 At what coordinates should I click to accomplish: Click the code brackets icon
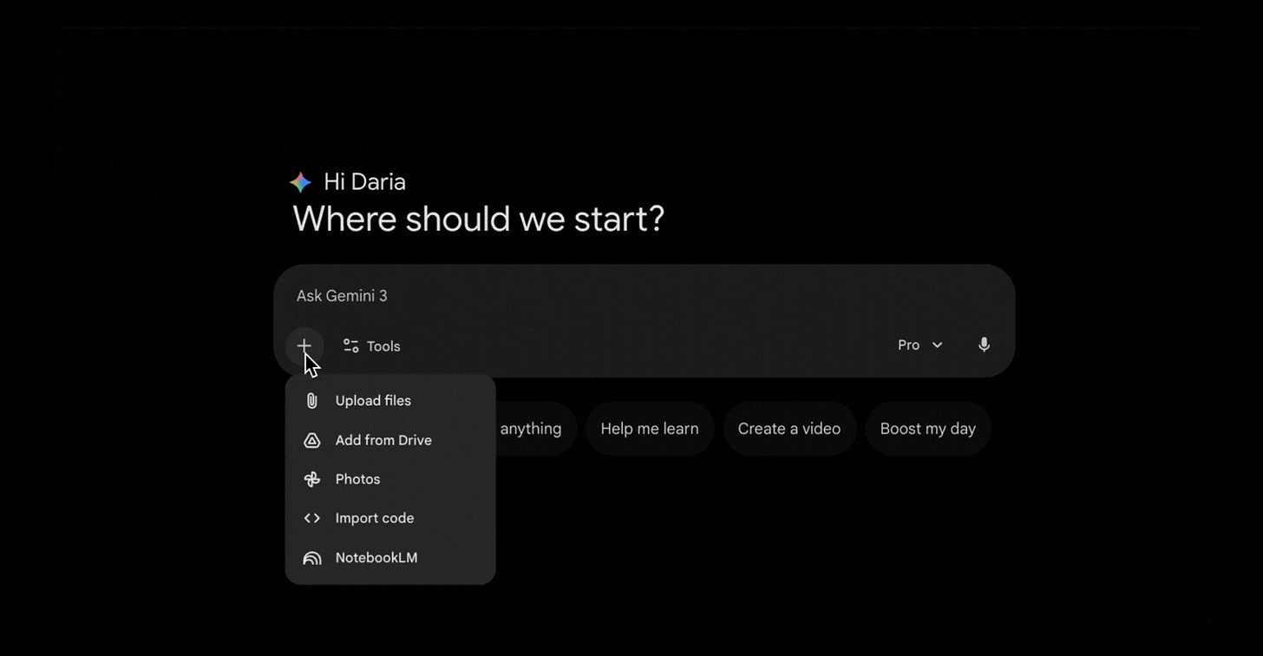[312, 518]
